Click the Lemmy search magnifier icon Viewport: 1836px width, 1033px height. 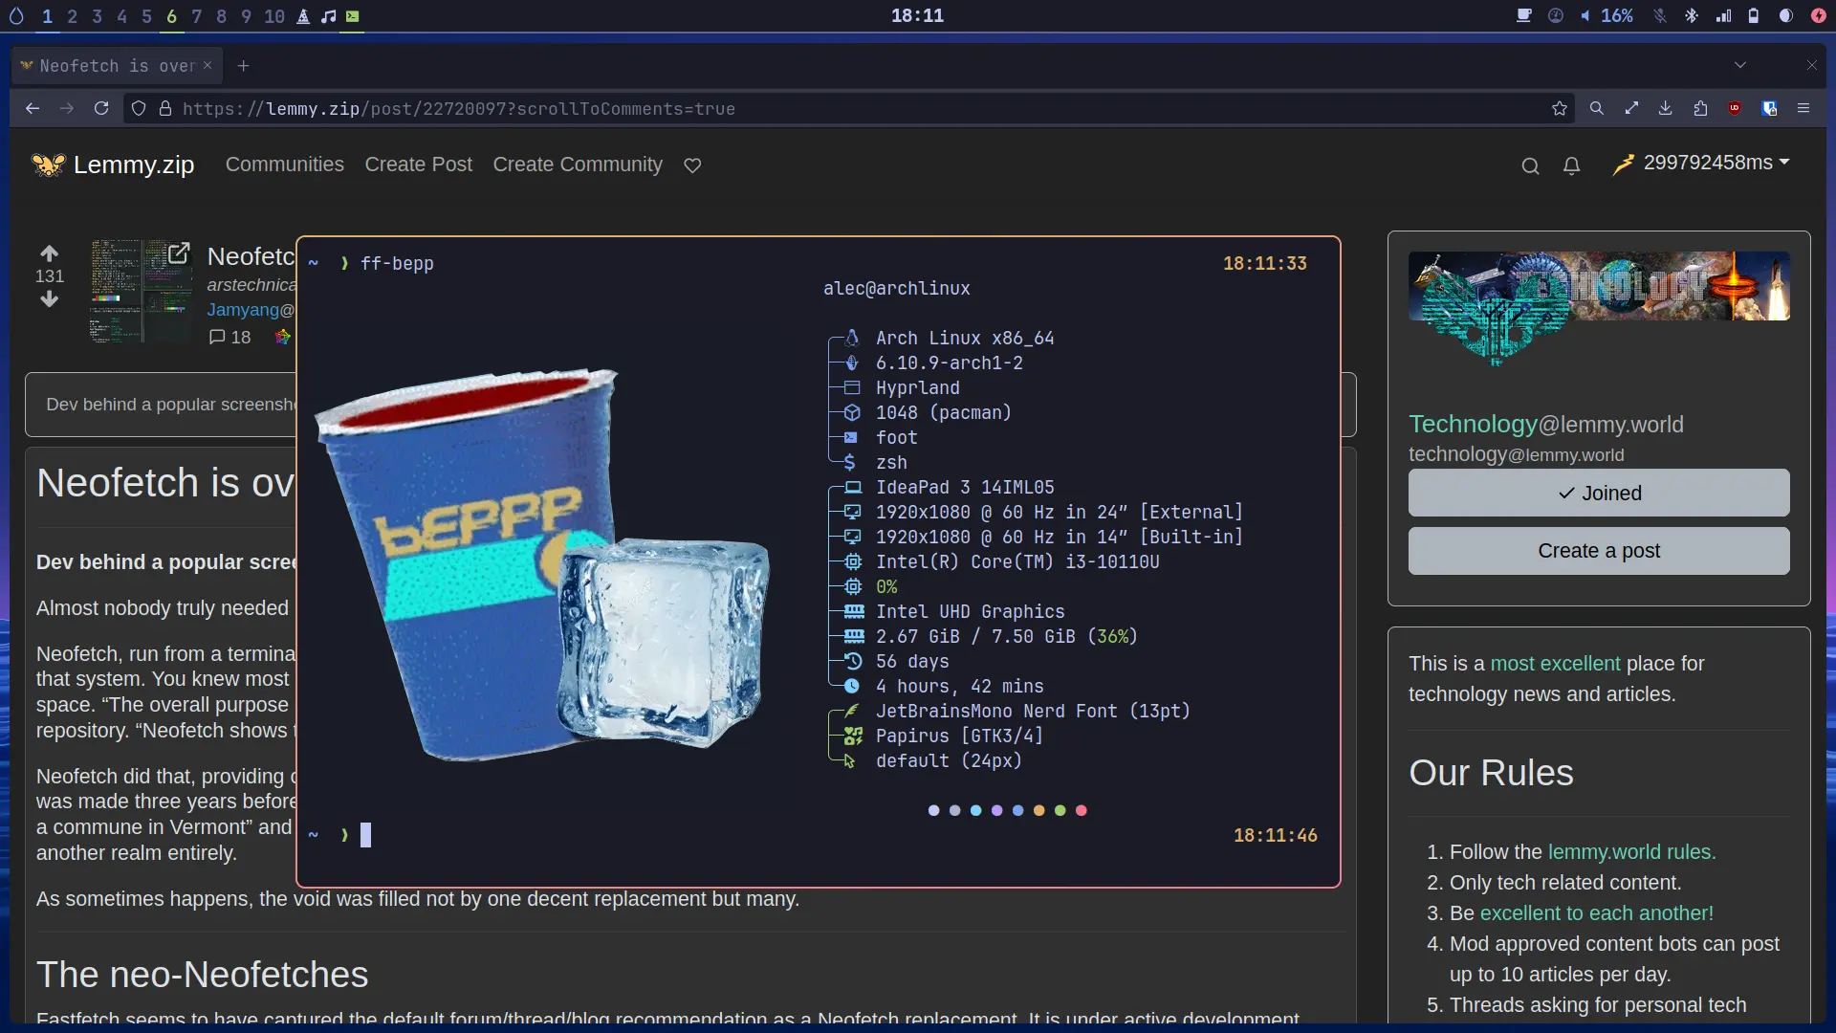(x=1530, y=166)
